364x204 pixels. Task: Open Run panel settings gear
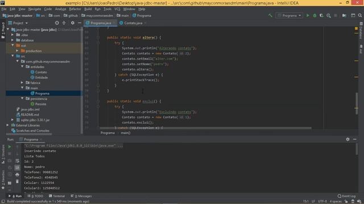coord(348,139)
